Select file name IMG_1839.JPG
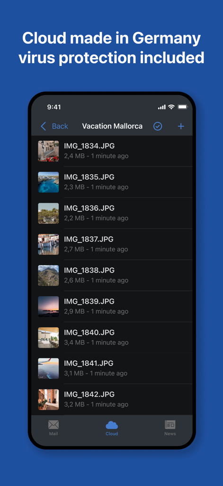Viewport: 223px width, 486px height. [89, 301]
